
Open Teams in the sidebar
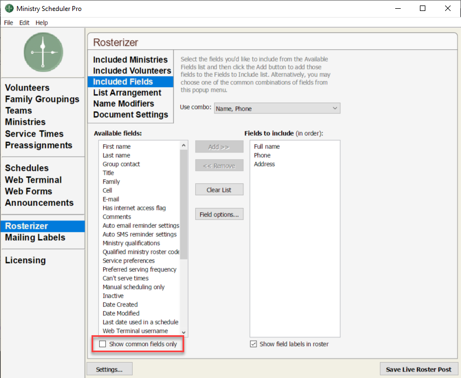[x=18, y=111]
